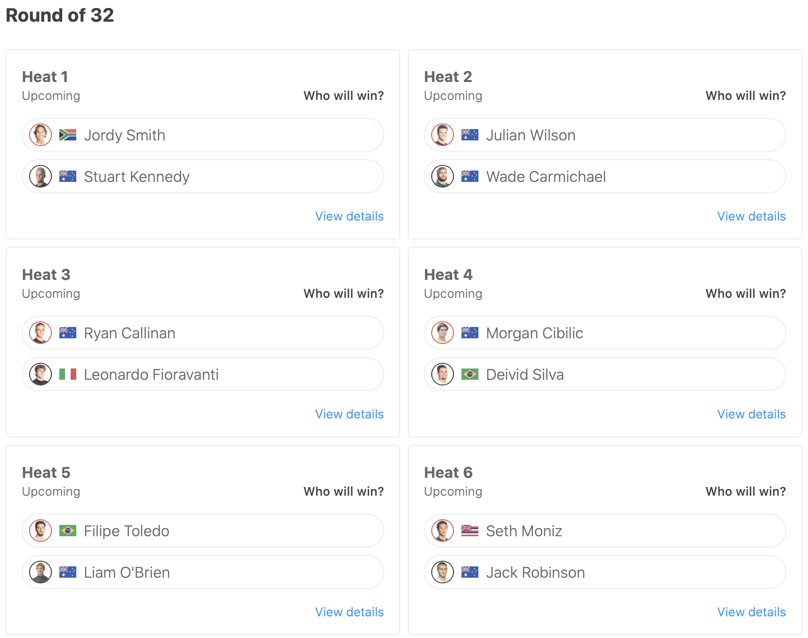The image size is (808, 638).
Task: Choose Filipe Toledo as Heat 5 winner
Action: coord(202,531)
